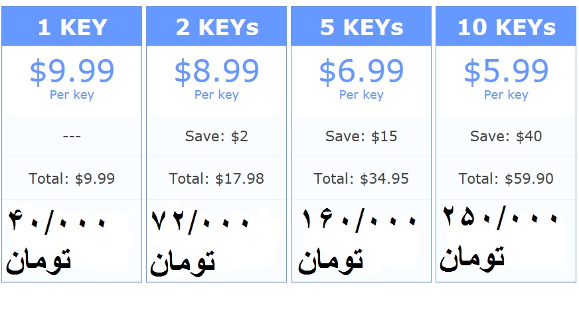Viewport: 579px width, 315px height.
Task: Select the 2 KEYs plan header
Action: tap(216, 26)
